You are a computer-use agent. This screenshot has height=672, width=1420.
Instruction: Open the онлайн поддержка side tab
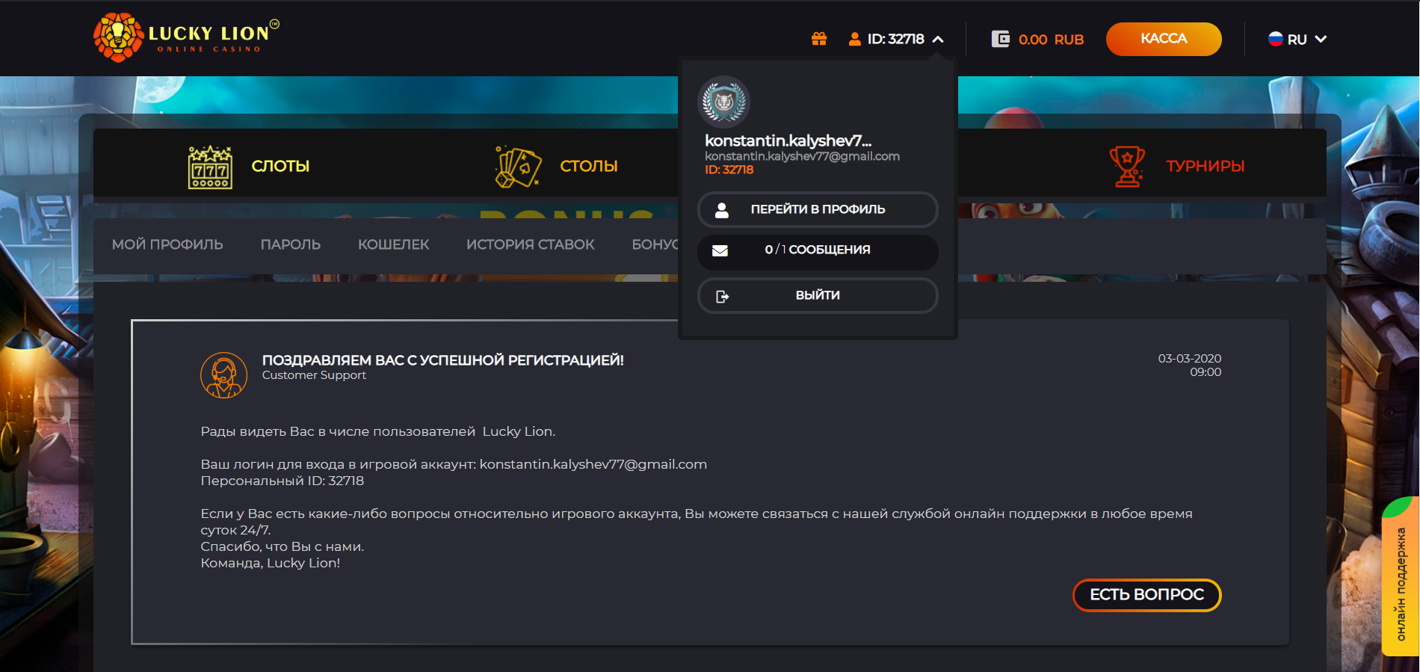[1401, 577]
